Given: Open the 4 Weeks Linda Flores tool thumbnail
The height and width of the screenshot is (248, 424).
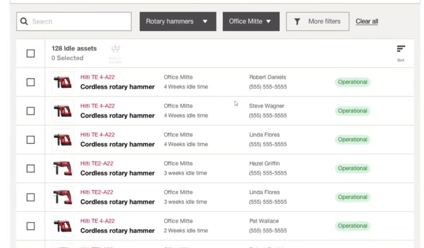Looking at the screenshot, I should point(63,140).
